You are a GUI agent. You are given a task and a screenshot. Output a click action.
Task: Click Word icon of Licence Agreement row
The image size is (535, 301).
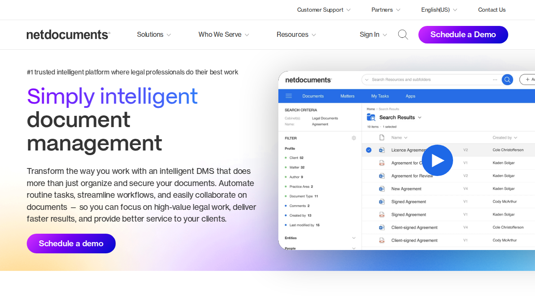coord(382,150)
